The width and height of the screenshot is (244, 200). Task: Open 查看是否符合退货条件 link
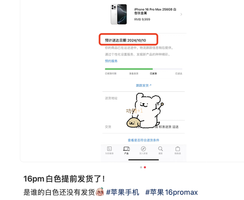pos(143,140)
